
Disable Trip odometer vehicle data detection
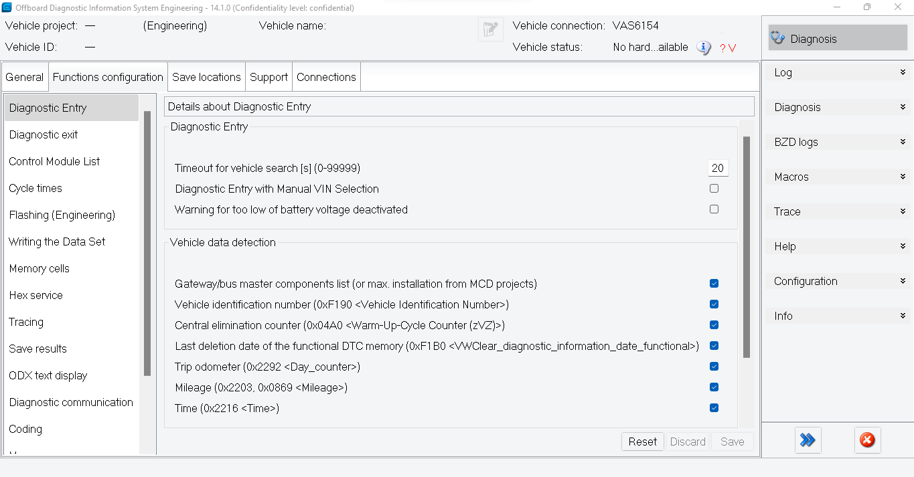[714, 366]
